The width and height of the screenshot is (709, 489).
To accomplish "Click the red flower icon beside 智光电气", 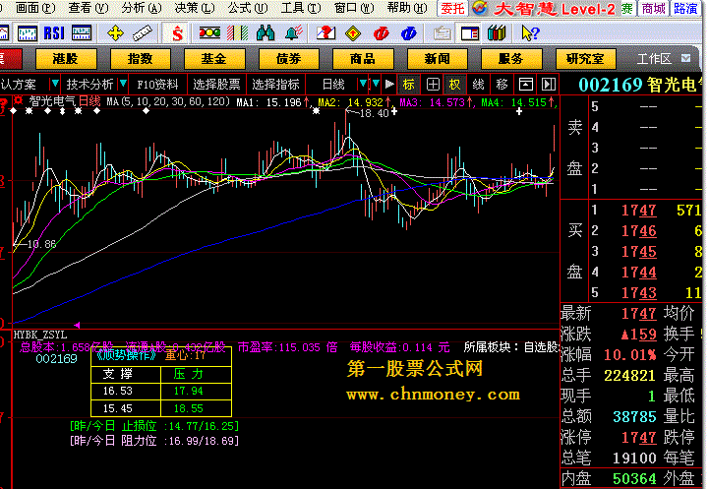I will coord(18,100).
